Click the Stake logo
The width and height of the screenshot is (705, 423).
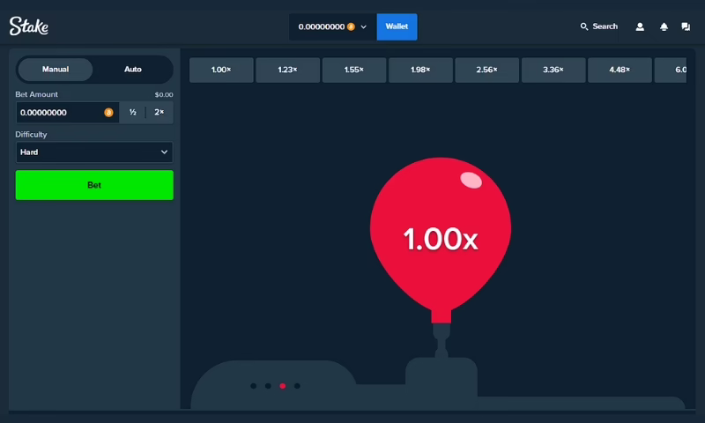tap(28, 26)
